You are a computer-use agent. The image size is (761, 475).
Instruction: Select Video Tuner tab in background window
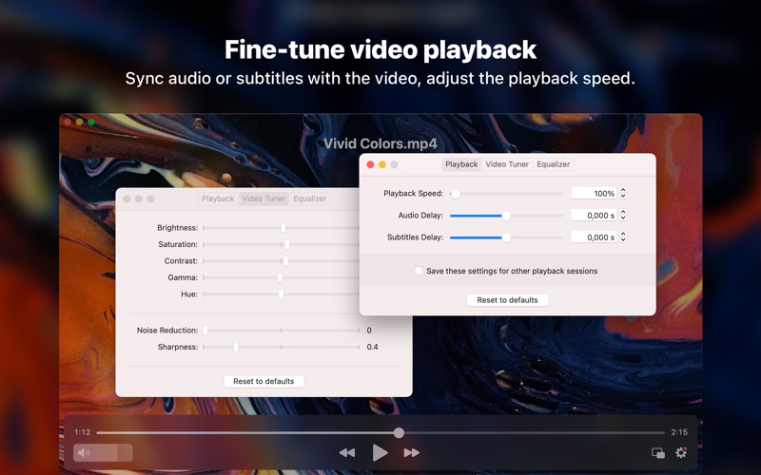(x=263, y=199)
